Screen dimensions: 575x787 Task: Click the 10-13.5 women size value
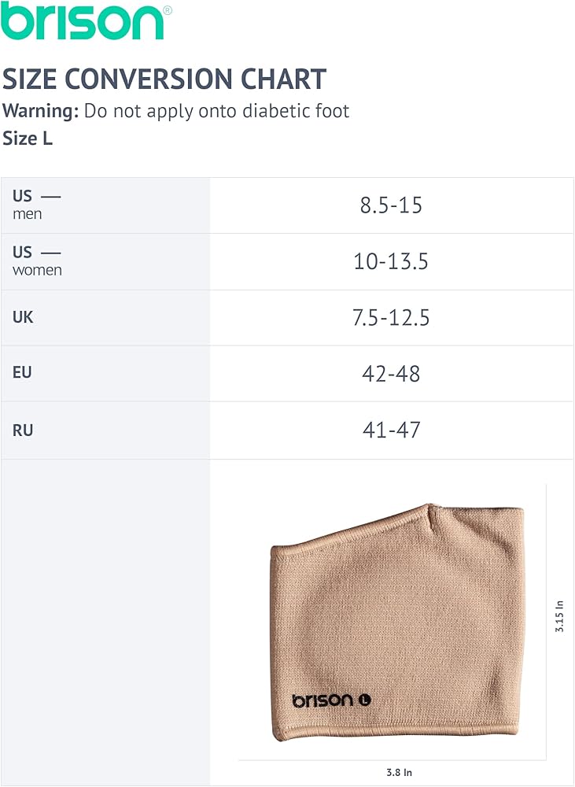pos(391,262)
